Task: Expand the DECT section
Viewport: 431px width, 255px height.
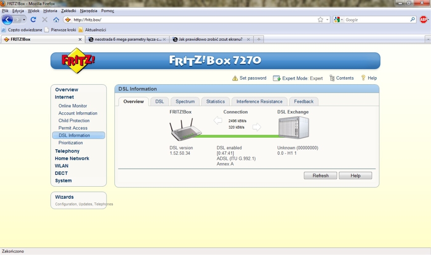Action: point(61,173)
